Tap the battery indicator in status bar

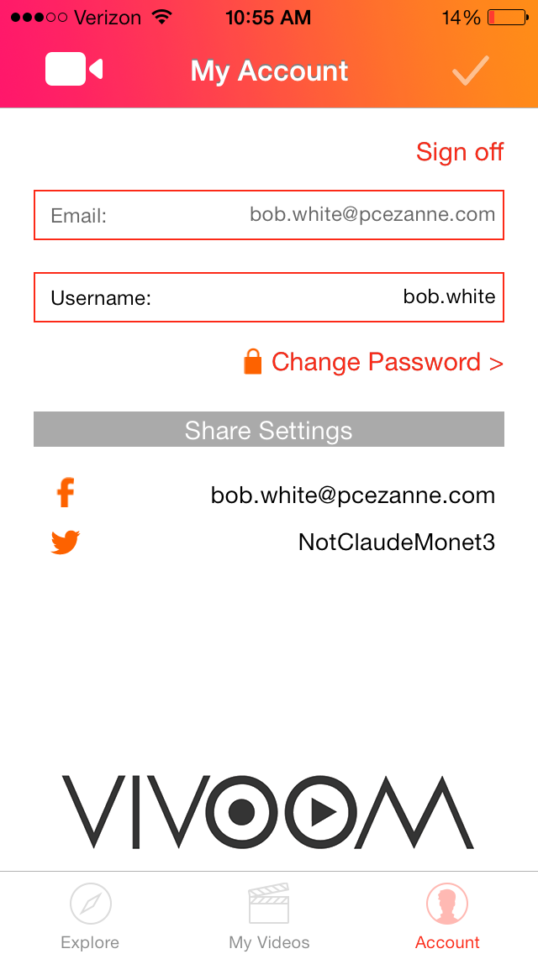508,18
